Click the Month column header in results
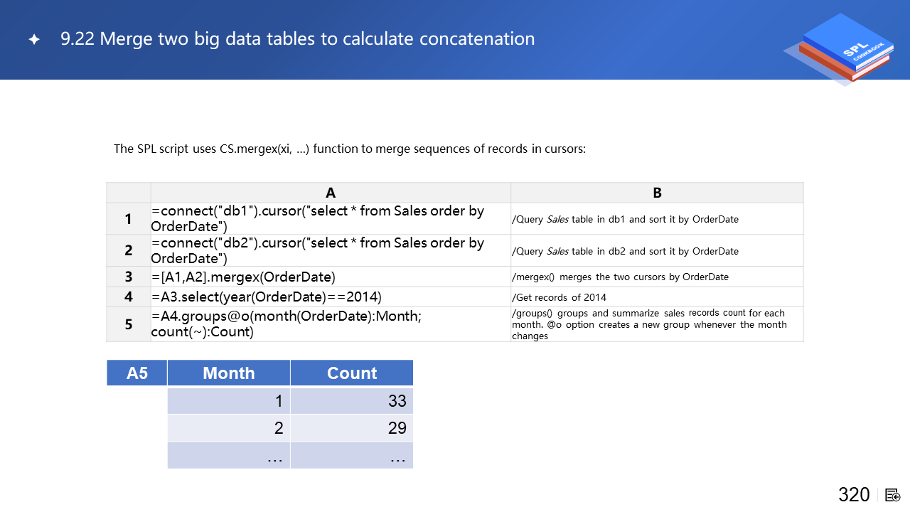Screen dimensions: 910x512 tap(229, 373)
